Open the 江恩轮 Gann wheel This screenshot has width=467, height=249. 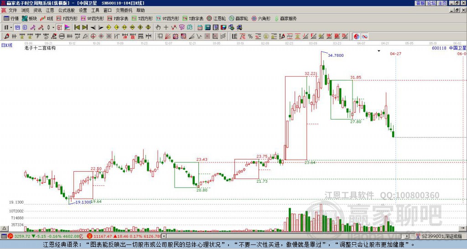coord(216,18)
